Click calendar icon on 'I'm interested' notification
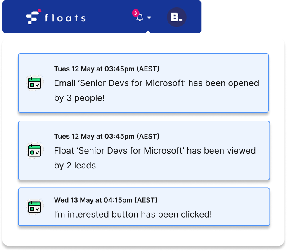 click(x=34, y=207)
